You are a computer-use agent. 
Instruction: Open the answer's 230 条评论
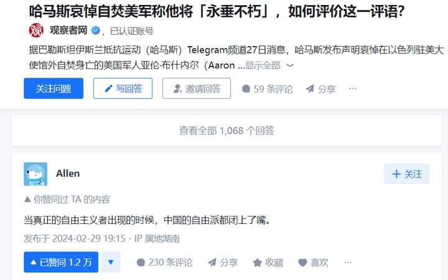pos(164,263)
